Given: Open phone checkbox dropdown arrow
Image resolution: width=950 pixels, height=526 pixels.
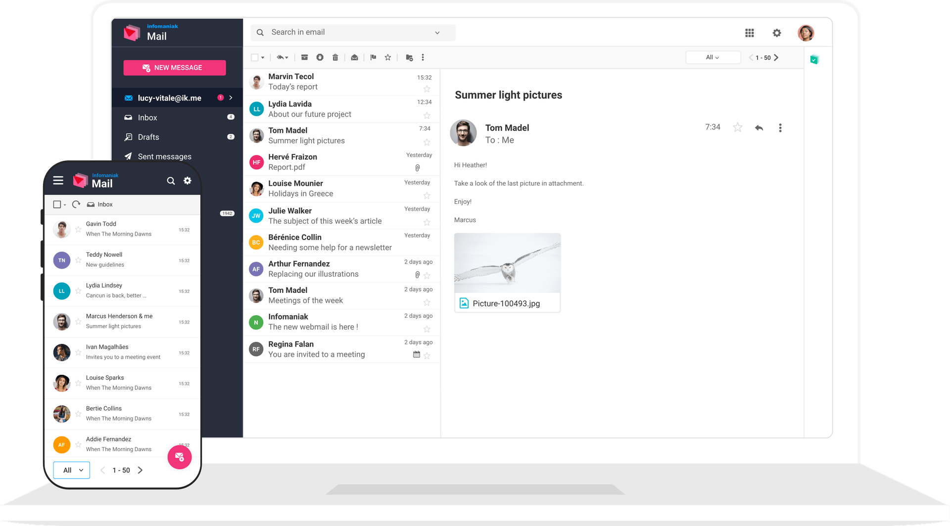Looking at the screenshot, I should click(65, 205).
